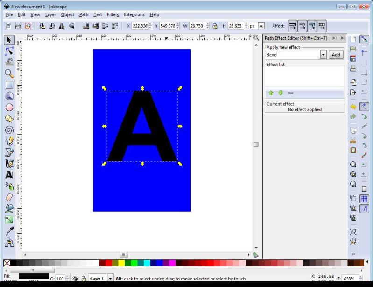Click Raise selection to top icon
Image resolution: width=373 pixels, height=287 pixels.
click(x=115, y=26)
